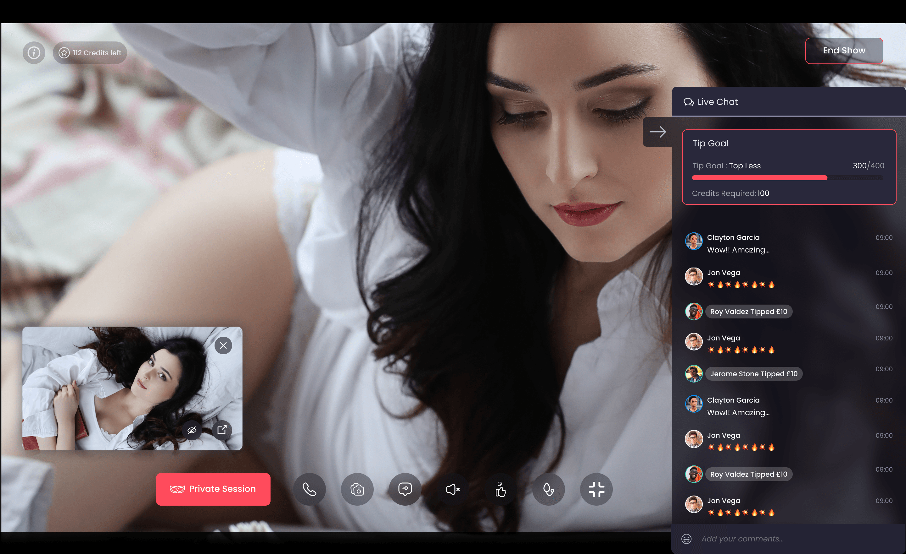Start a Private Session
Image resolution: width=906 pixels, height=554 pixels.
coord(213,489)
